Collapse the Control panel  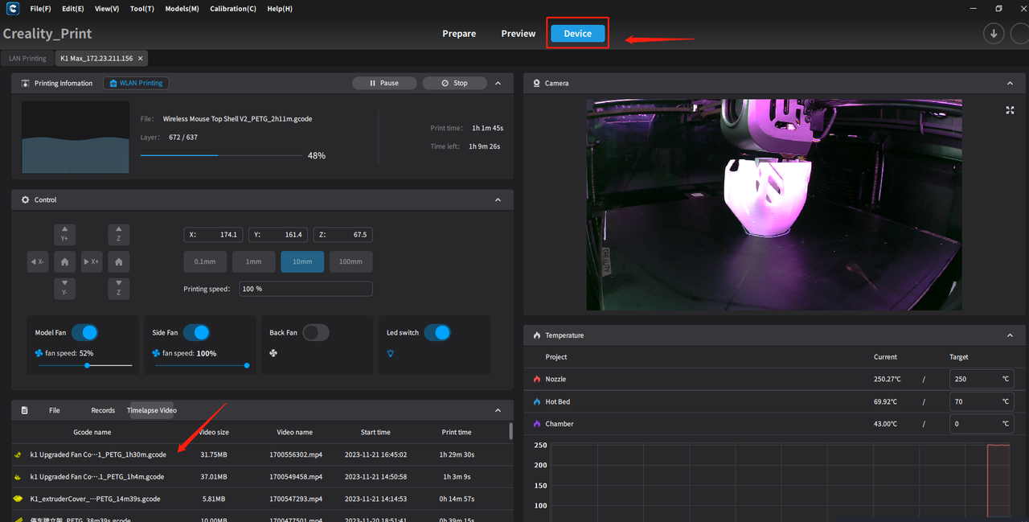coord(498,199)
